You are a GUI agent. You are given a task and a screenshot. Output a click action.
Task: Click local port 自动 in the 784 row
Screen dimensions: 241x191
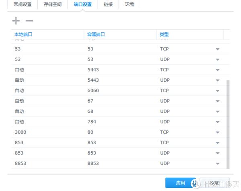coord(19,122)
